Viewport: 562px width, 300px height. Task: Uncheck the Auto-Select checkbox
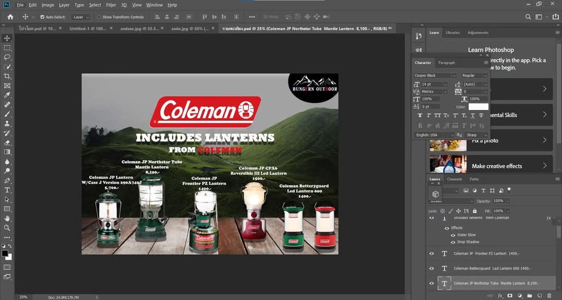tap(42, 17)
